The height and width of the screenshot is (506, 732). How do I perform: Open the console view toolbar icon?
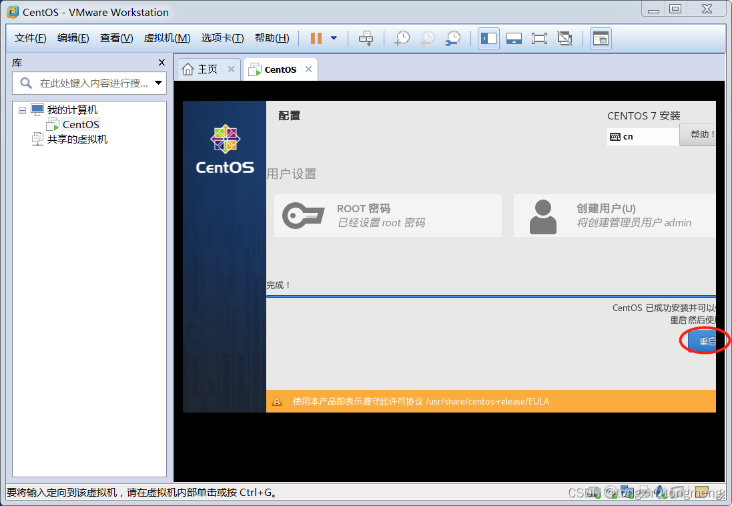[601, 38]
